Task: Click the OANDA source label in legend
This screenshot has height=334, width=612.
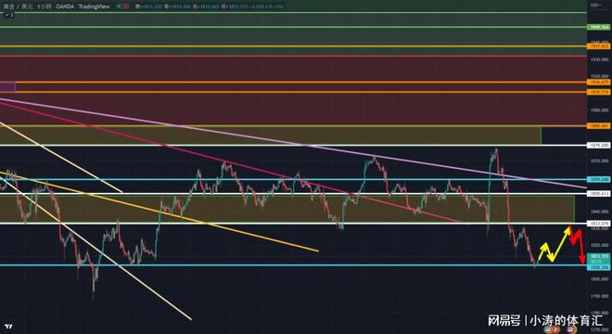Action: [65, 6]
